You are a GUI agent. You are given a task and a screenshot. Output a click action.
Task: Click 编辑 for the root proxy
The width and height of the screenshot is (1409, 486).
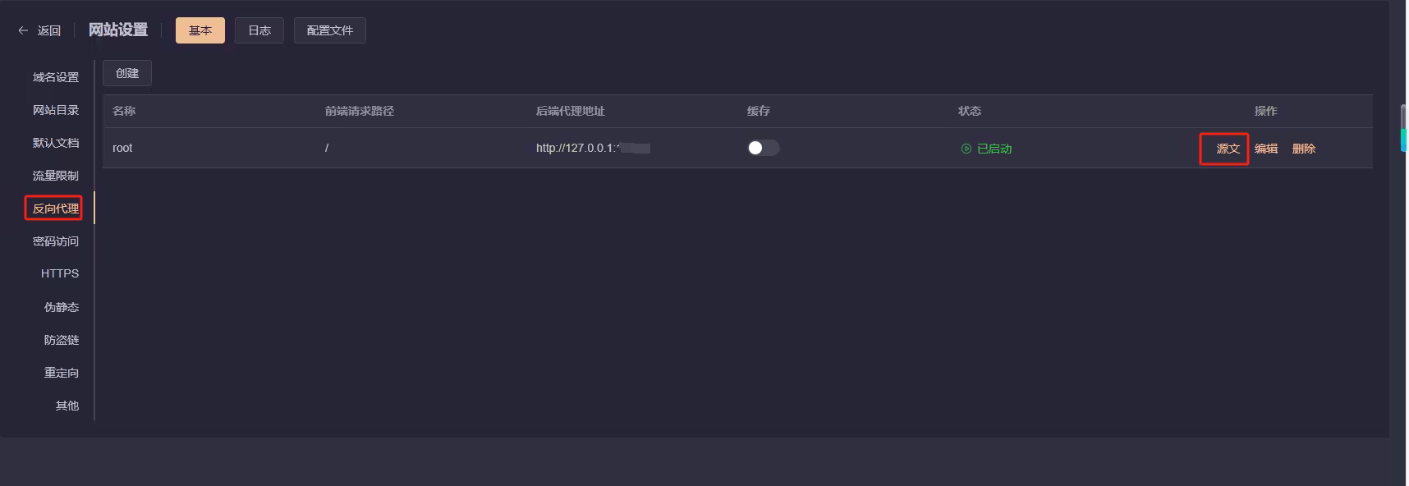pyautogui.click(x=1266, y=149)
